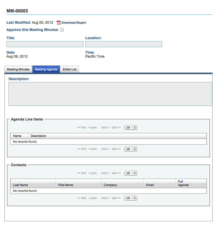The width and height of the screenshot is (218, 229).
Task: Click '<< first' below Contacts table
Action: click(x=82, y=198)
